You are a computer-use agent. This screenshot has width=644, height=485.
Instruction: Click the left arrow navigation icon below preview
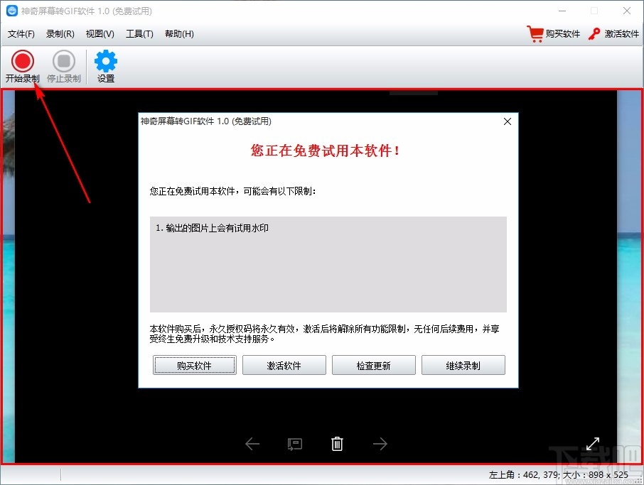[252, 443]
